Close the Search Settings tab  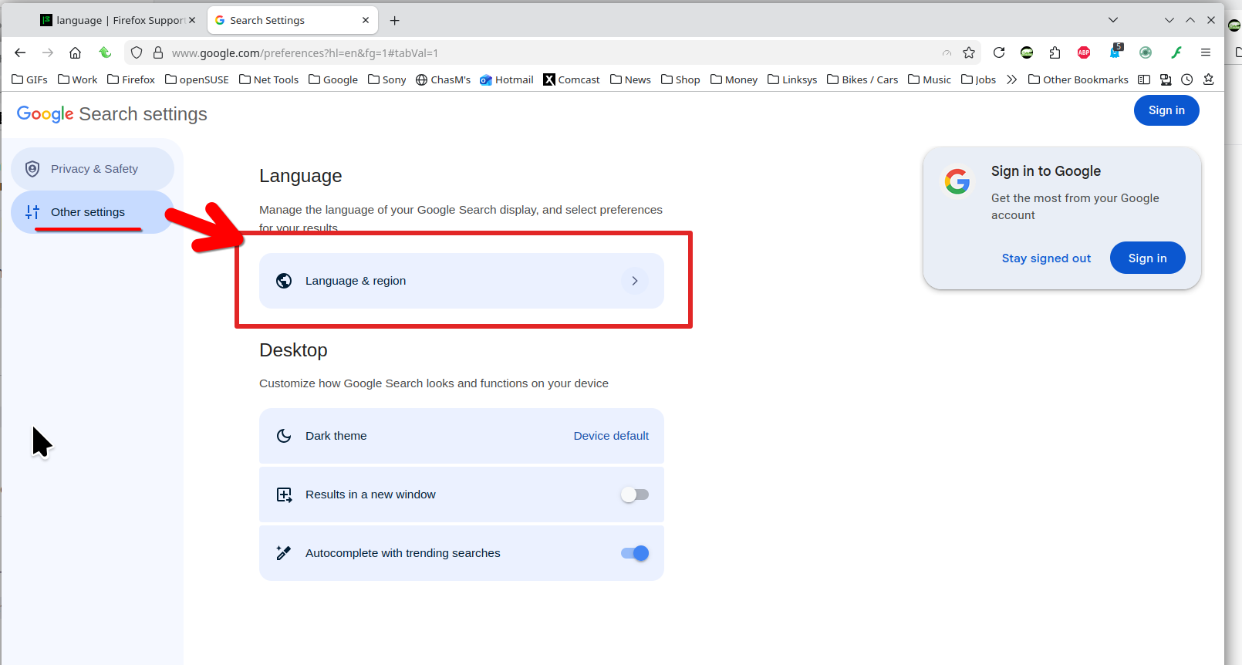click(x=366, y=21)
